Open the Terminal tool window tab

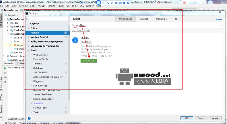point(10,123)
